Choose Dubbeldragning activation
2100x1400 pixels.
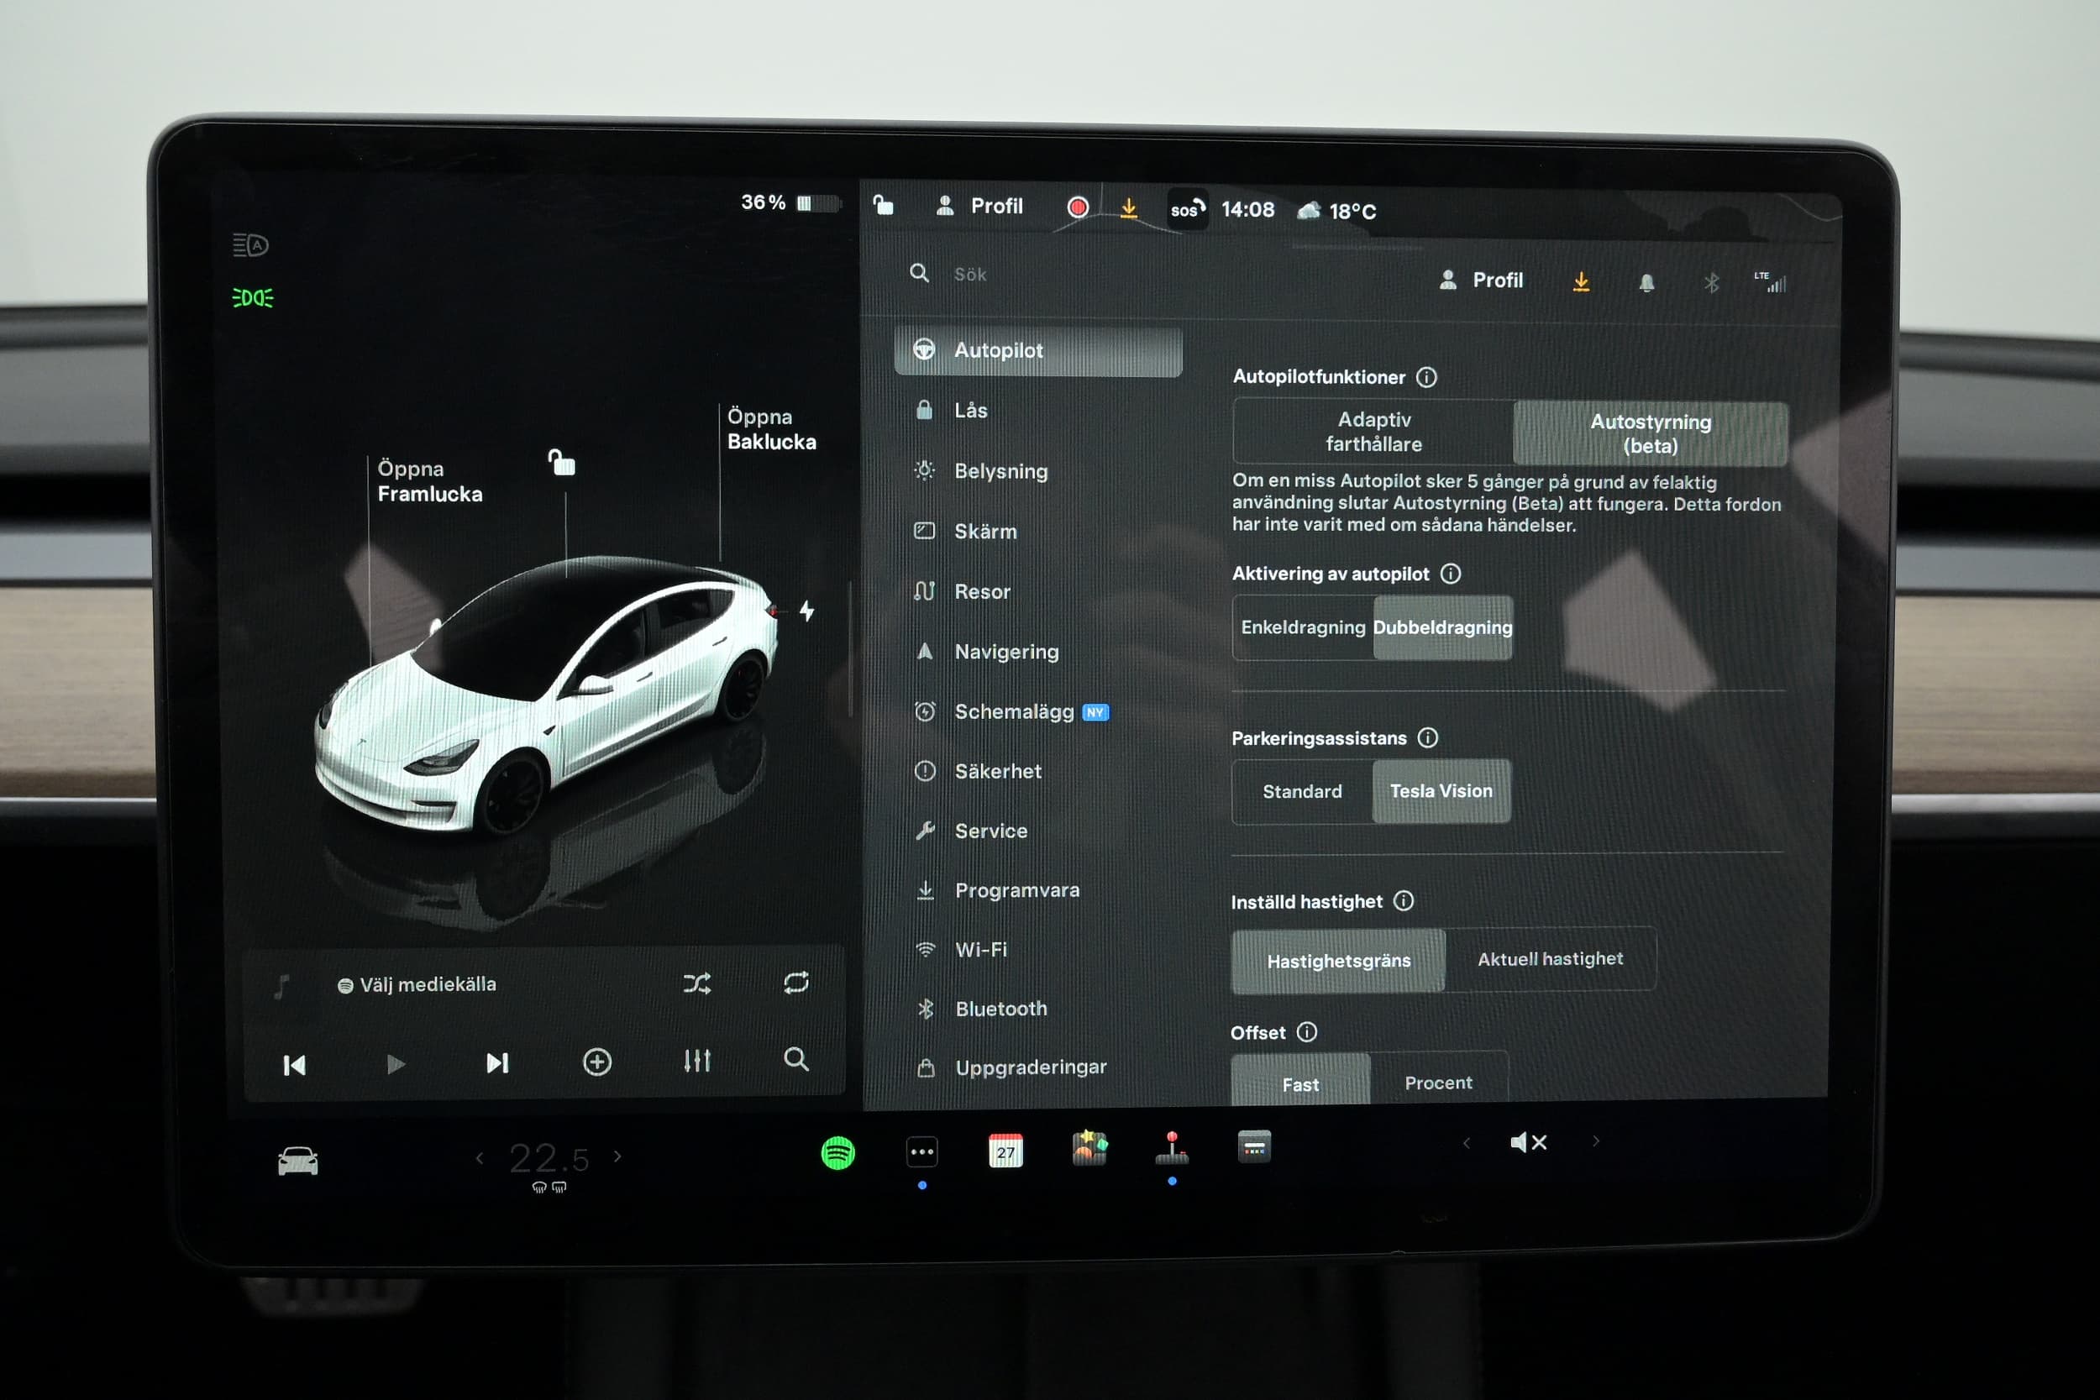pos(1443,627)
